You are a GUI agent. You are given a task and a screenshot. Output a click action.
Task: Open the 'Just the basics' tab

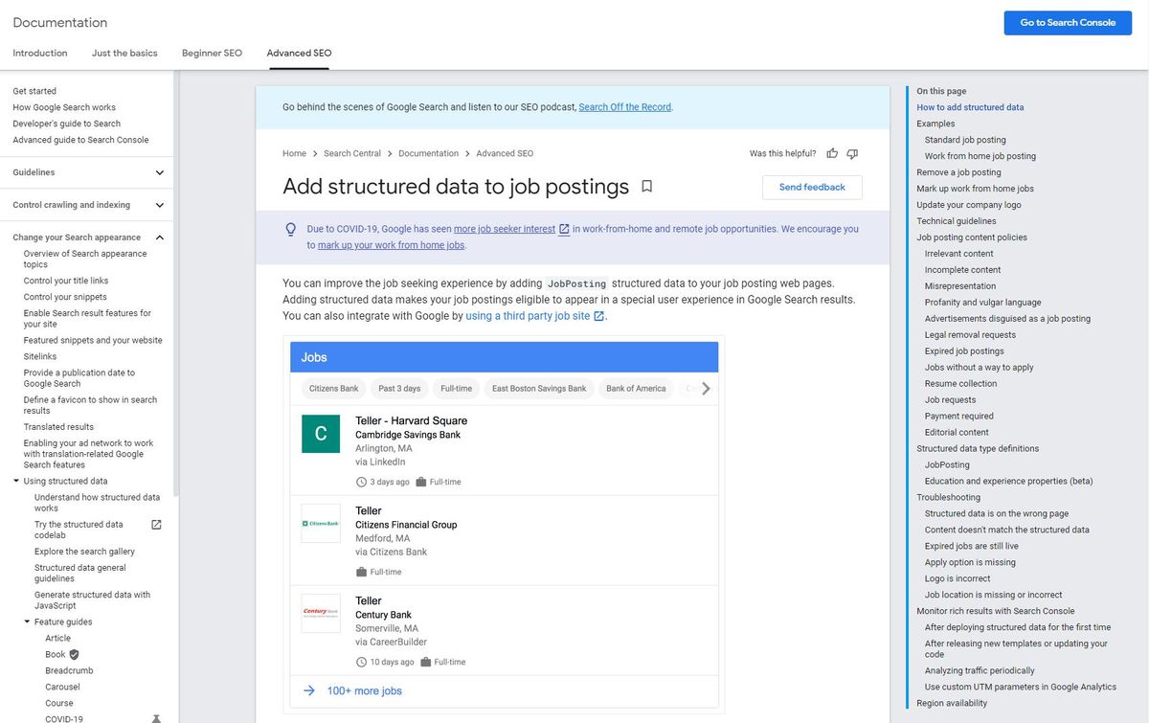124,53
